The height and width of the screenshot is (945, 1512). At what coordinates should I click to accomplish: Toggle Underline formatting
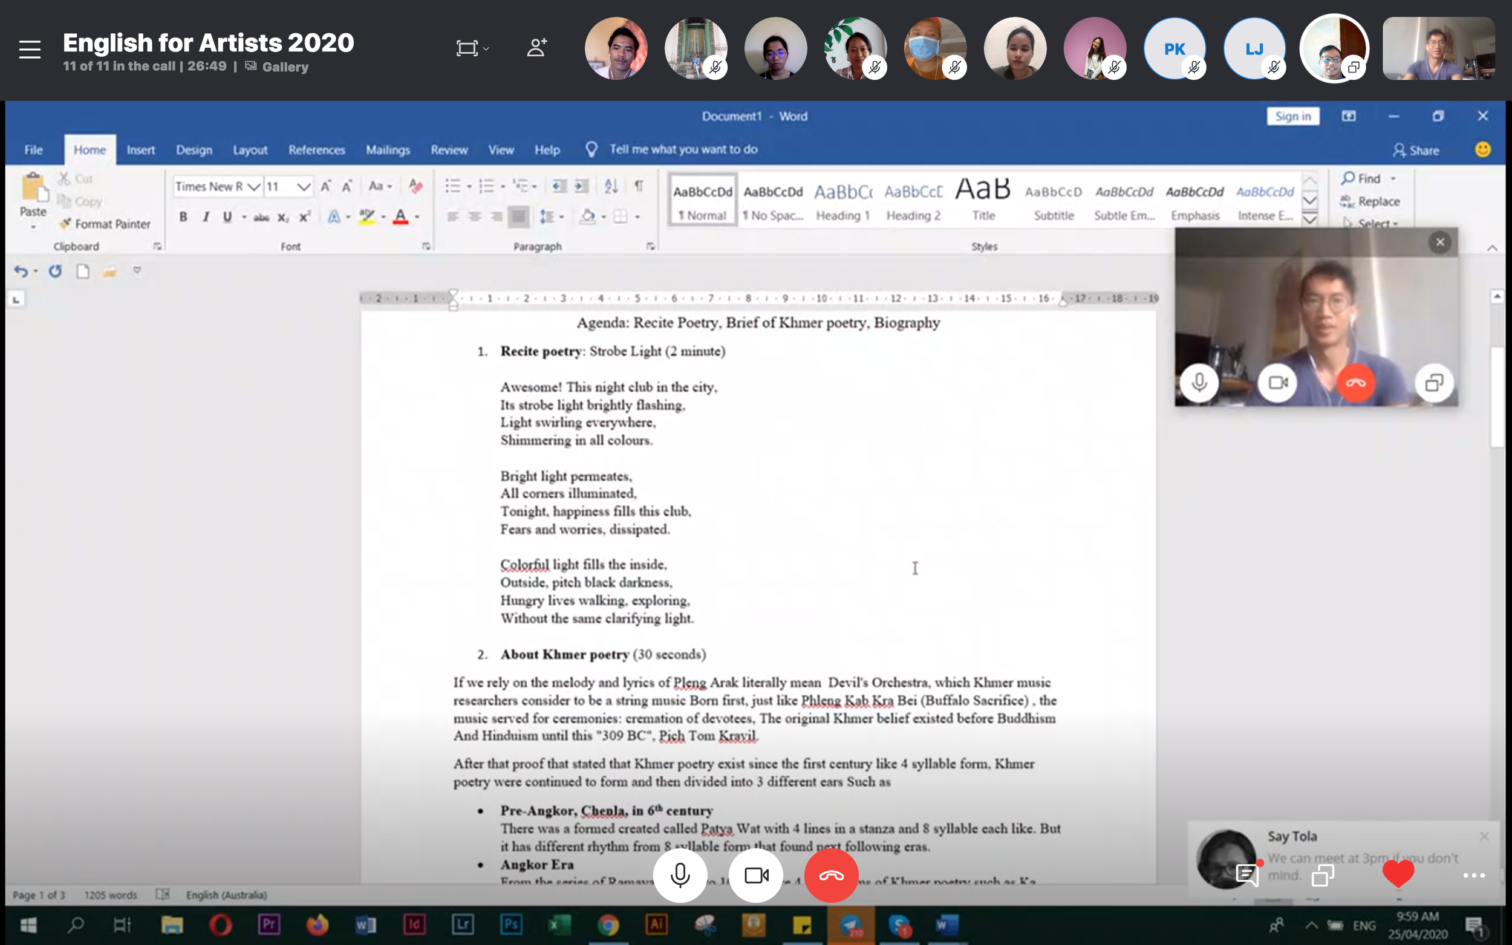tap(227, 217)
